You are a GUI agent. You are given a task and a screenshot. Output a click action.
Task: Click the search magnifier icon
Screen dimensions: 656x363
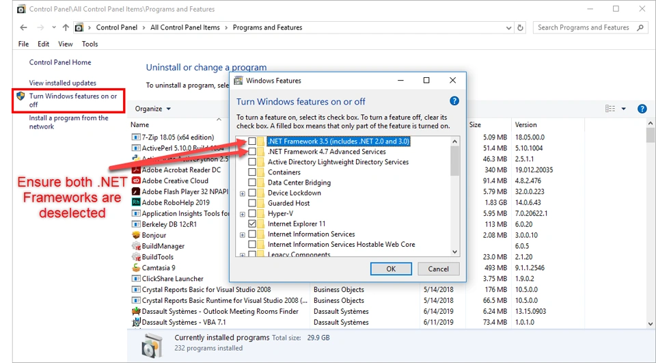(640, 27)
